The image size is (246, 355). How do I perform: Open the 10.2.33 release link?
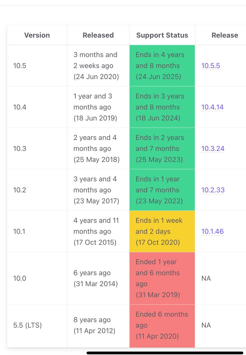213,190
